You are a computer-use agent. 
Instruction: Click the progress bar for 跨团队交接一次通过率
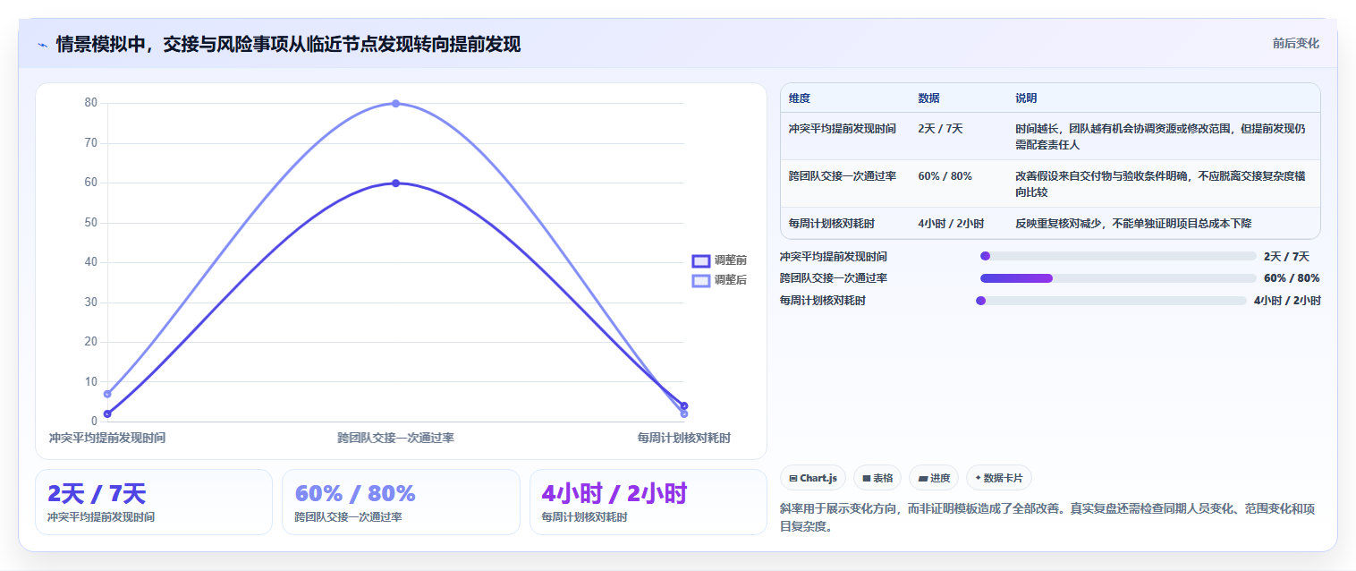pos(1118,278)
